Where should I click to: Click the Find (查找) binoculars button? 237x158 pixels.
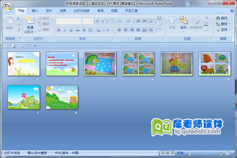(221, 18)
